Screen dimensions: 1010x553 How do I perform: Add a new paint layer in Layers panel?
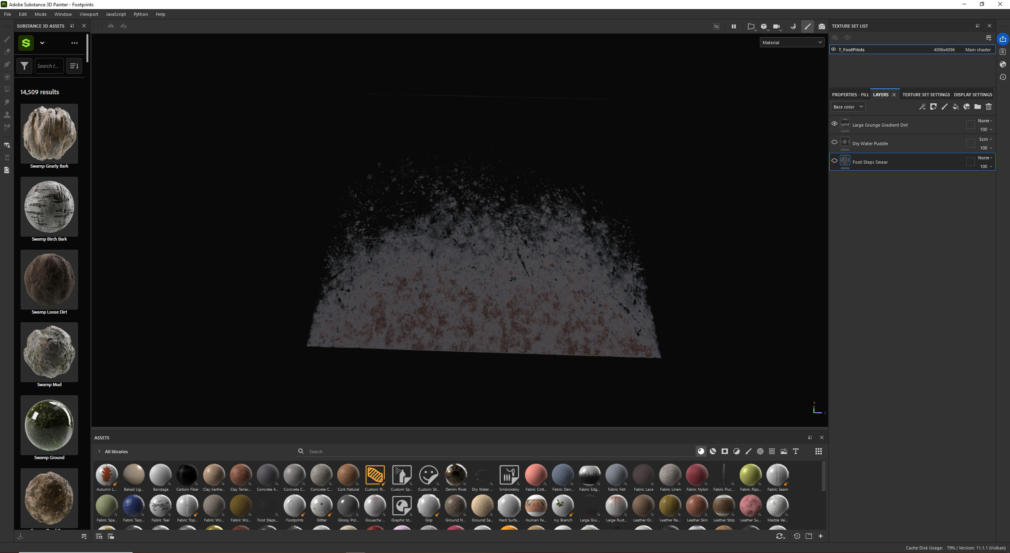pyautogui.click(x=944, y=106)
